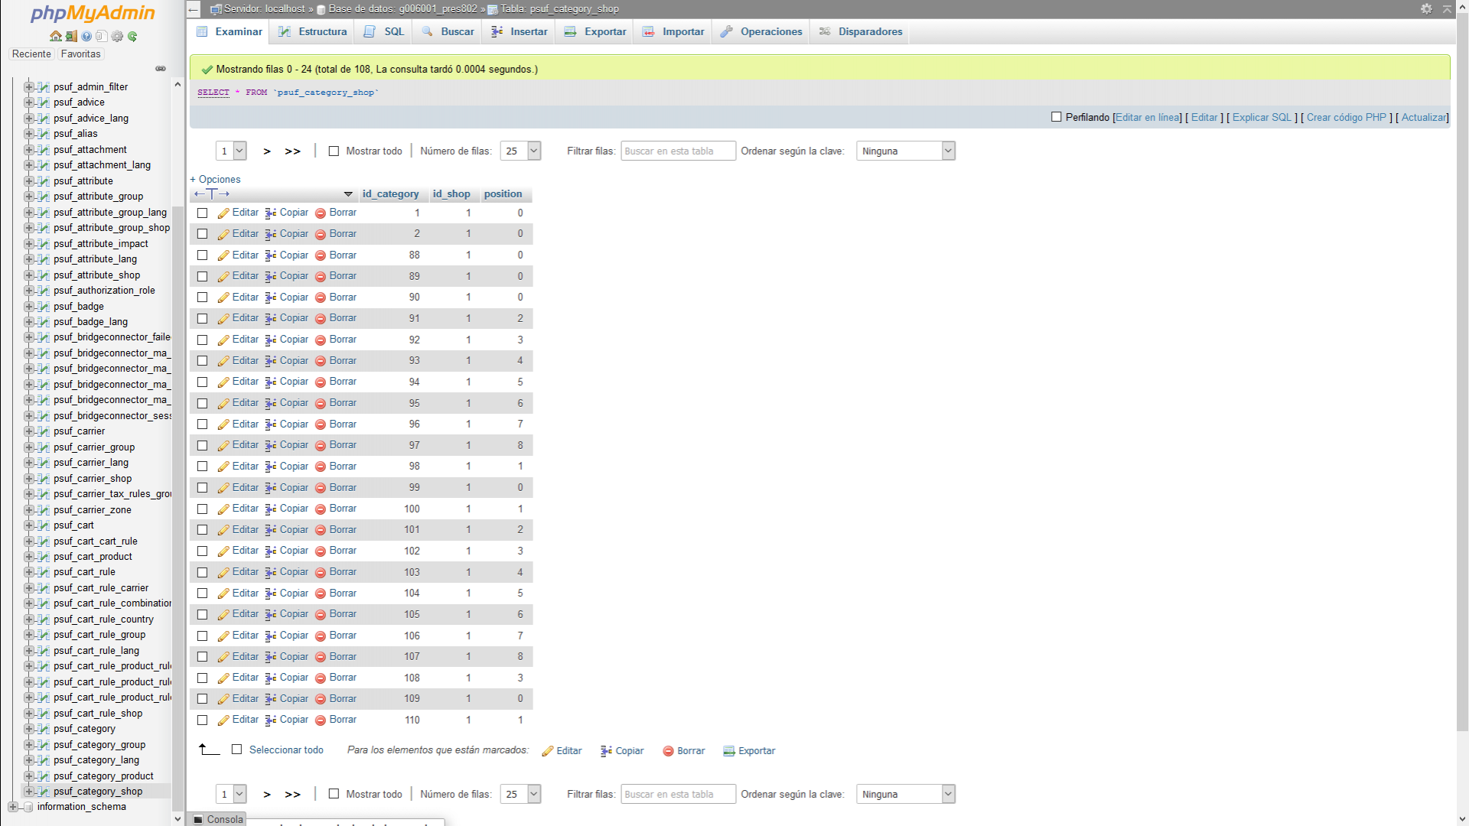Image resolution: width=1469 pixels, height=826 pixels.
Task: Open the phpMyAdmin documentation help icon
Action: [86, 36]
